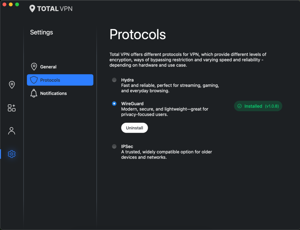
Task: Maximize the window with green button
Action: click(x=17, y=4)
